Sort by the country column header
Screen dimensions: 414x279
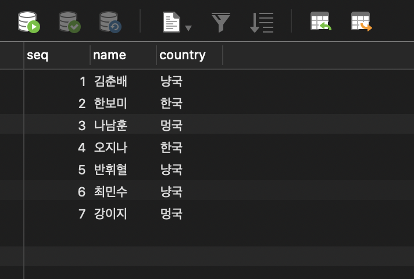coord(190,55)
